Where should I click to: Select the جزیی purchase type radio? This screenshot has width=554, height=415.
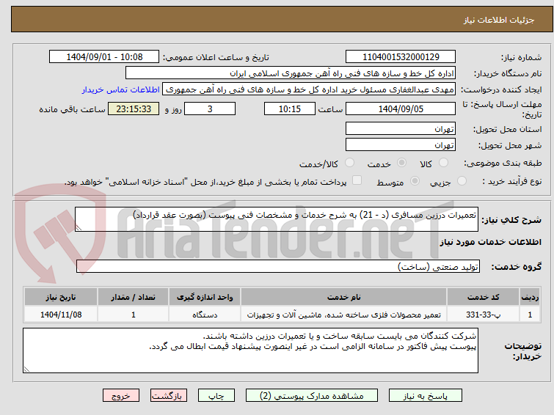[462, 181]
